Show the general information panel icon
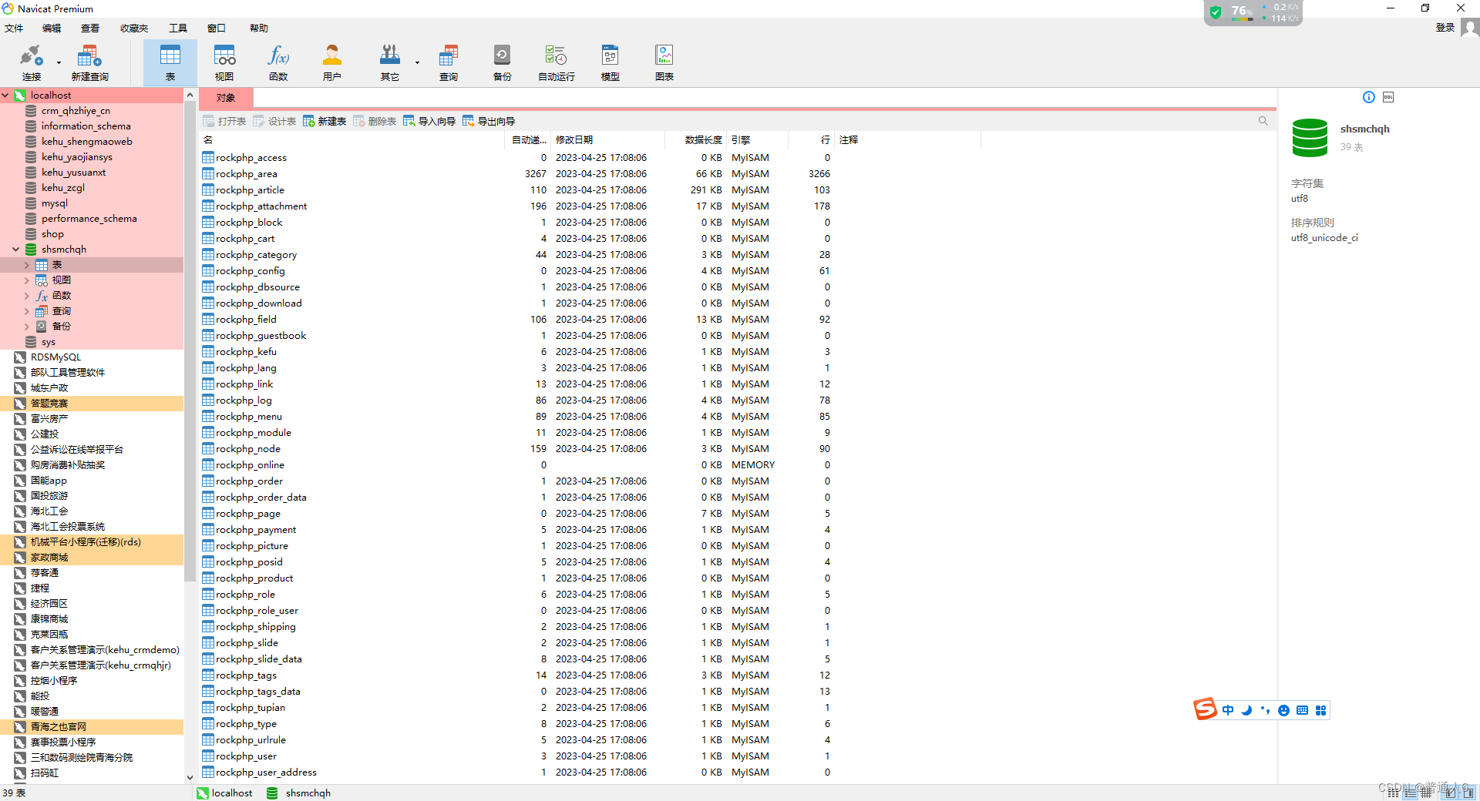 tap(1369, 97)
